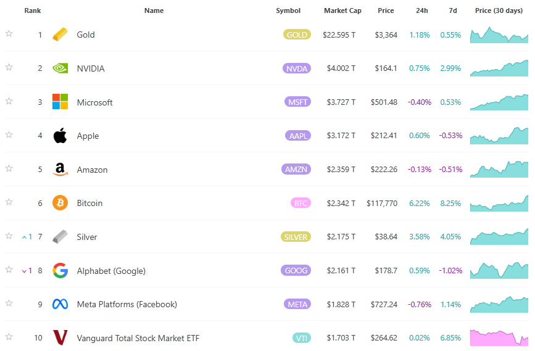Favorite NVIDIA with its star
The width and height of the screenshot is (535, 351).
(9, 67)
